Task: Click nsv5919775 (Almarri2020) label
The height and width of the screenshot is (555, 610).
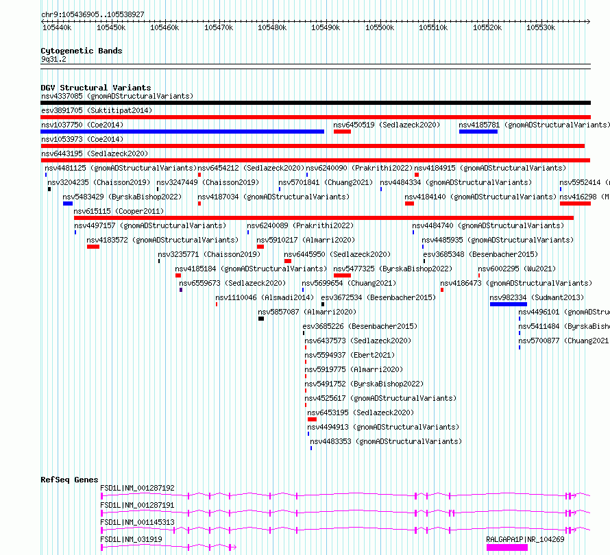Action: click(354, 369)
